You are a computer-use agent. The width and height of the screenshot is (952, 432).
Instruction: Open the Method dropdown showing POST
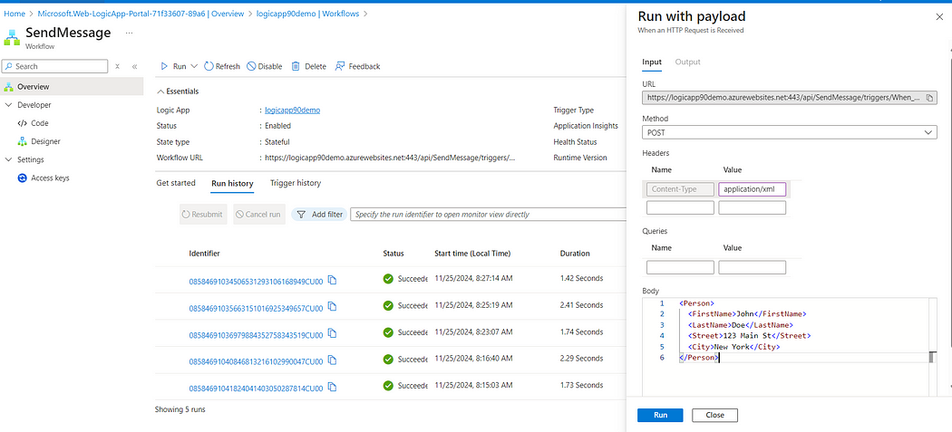790,132
